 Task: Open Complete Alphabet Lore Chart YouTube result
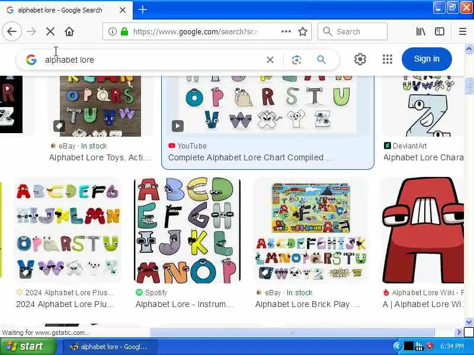point(251,157)
